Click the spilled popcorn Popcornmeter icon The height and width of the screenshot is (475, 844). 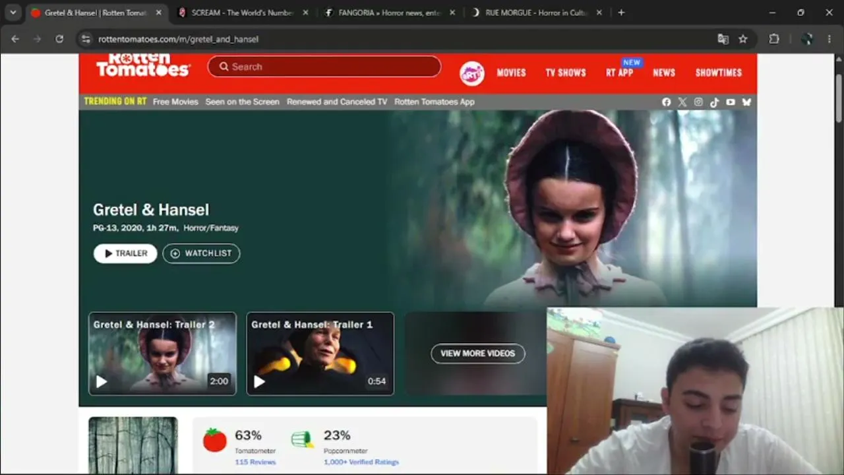(303, 440)
